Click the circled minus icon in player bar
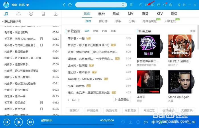199x128 pixels. coord(138,122)
